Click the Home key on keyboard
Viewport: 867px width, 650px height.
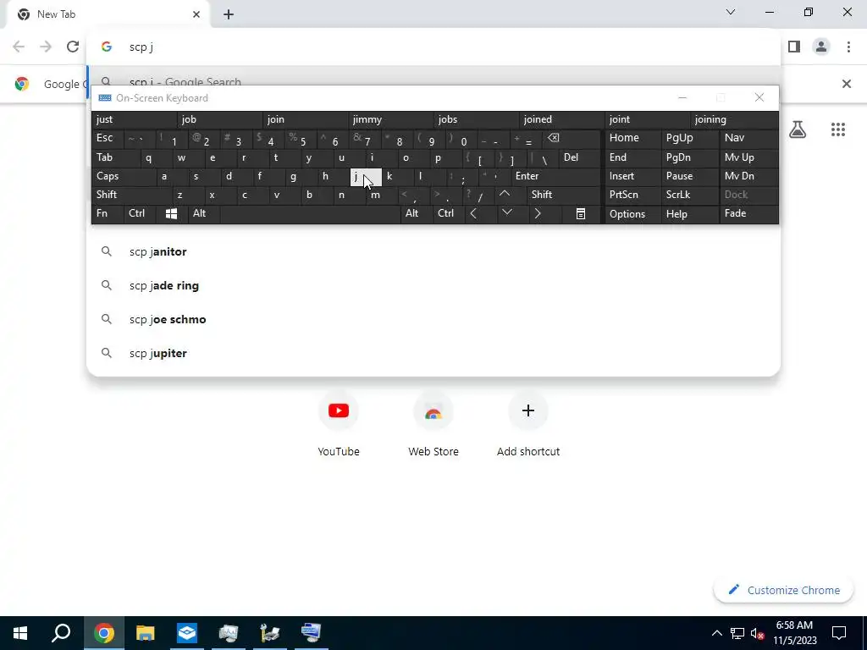click(632, 138)
